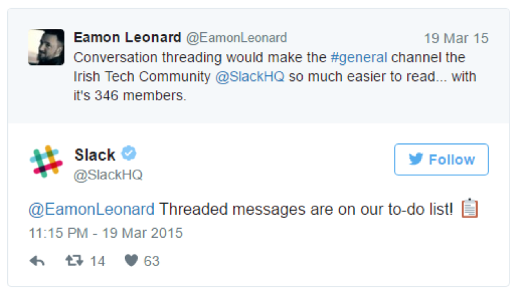Like the tweet with heart icon
This screenshot has height=297, width=525.
(x=131, y=260)
